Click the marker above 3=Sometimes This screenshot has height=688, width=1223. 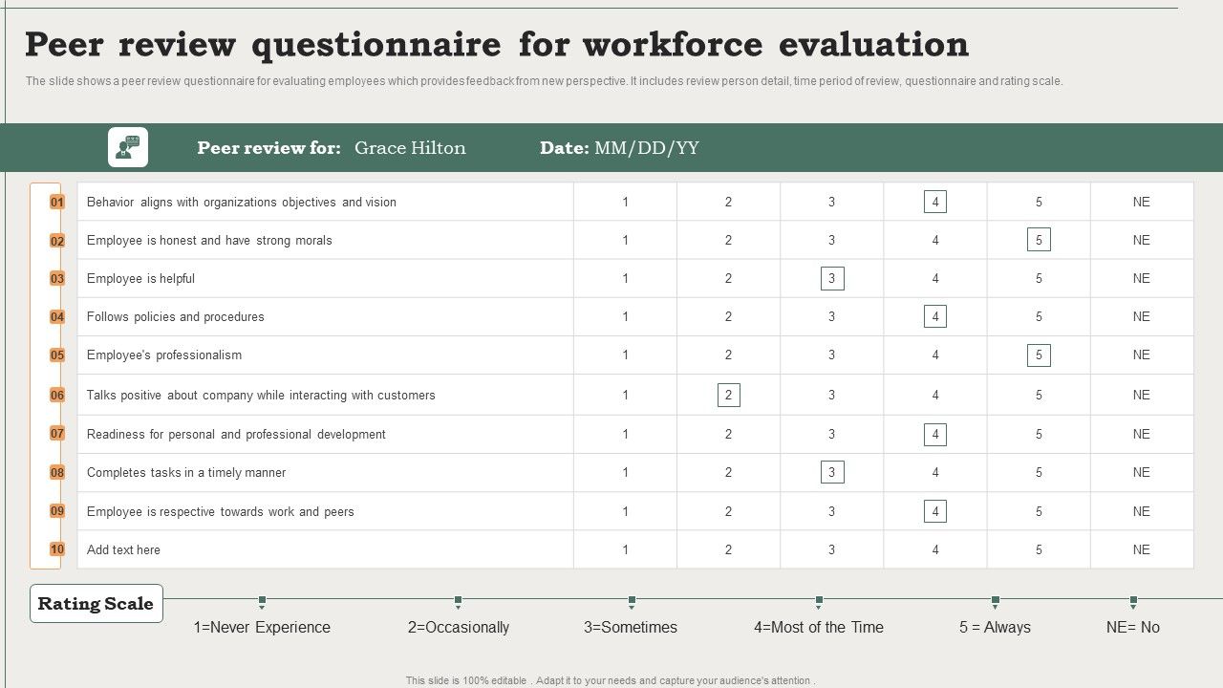coord(632,601)
